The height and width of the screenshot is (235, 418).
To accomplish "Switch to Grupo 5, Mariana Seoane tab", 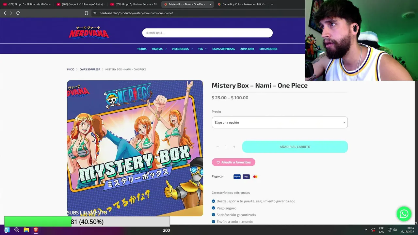I will (134, 4).
